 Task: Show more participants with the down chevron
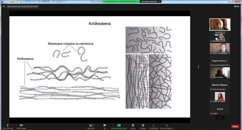point(220,118)
